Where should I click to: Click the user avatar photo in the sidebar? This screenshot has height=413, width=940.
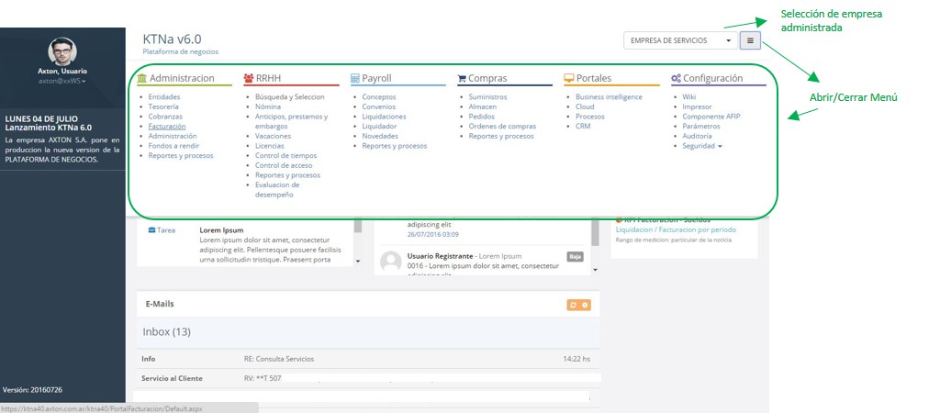(x=62, y=51)
